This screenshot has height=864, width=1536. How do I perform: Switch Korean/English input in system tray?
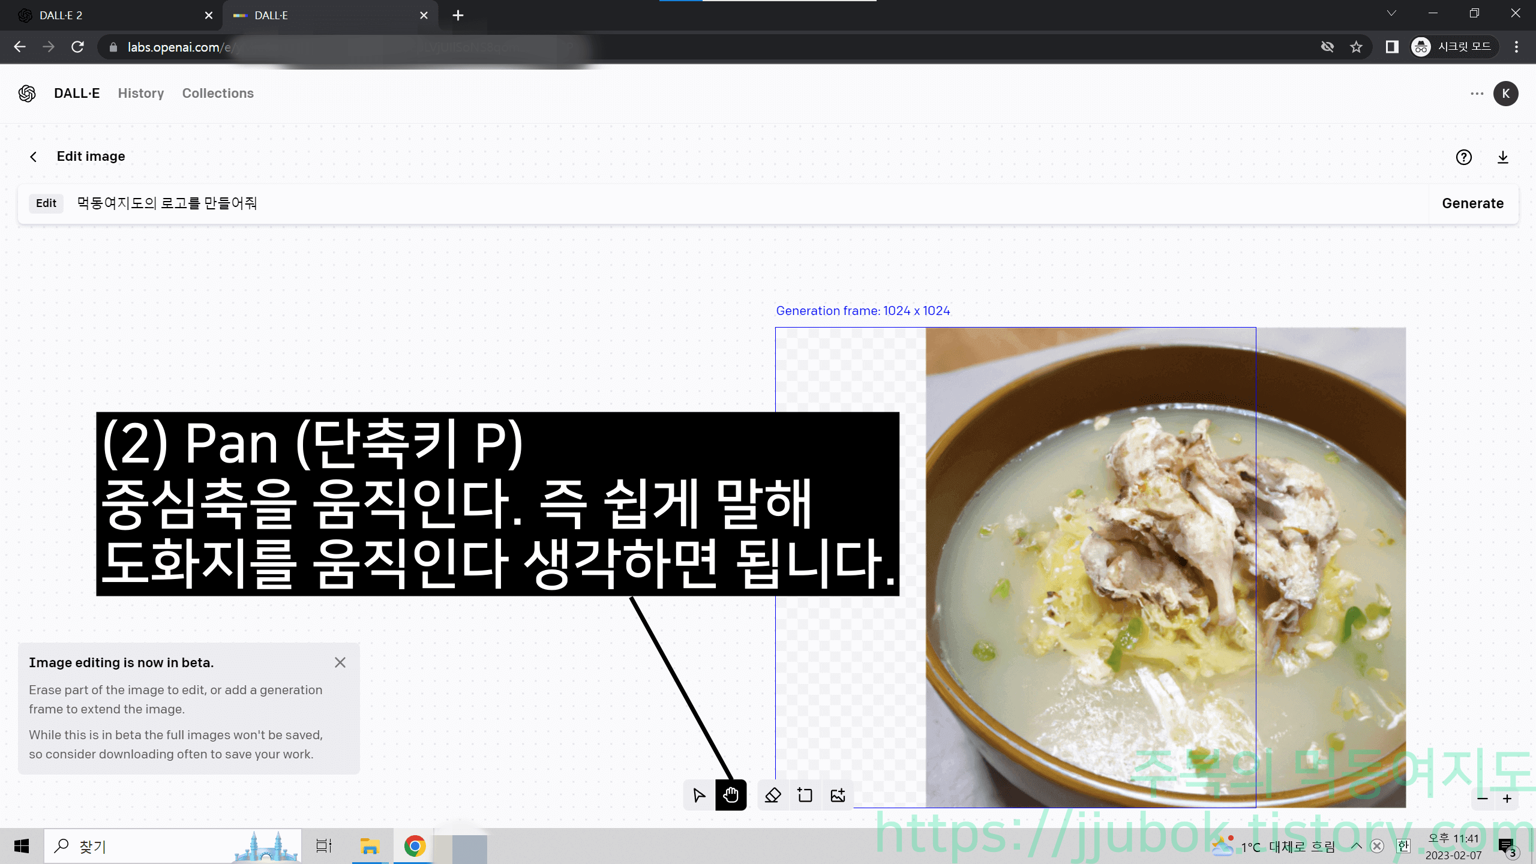point(1403,846)
